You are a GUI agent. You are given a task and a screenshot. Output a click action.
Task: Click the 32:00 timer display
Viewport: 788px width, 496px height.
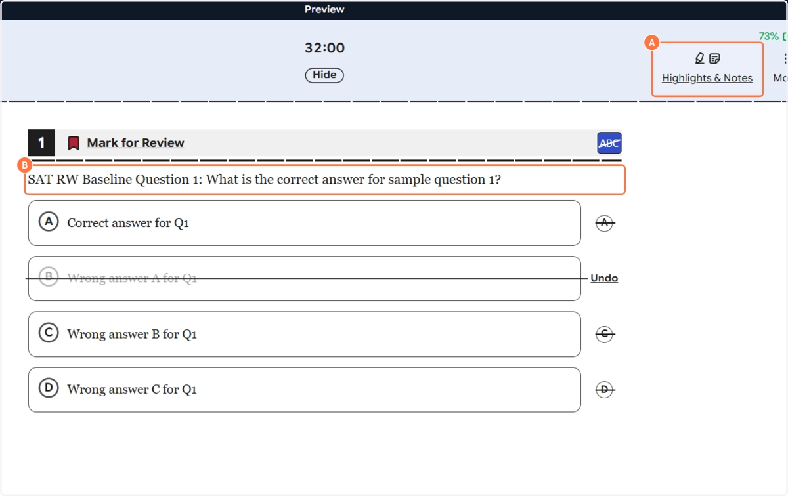[324, 48]
